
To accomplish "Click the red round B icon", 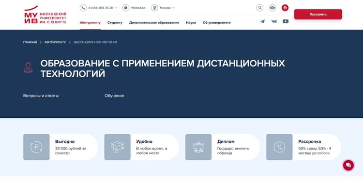I will pyautogui.click(x=285, y=8).
